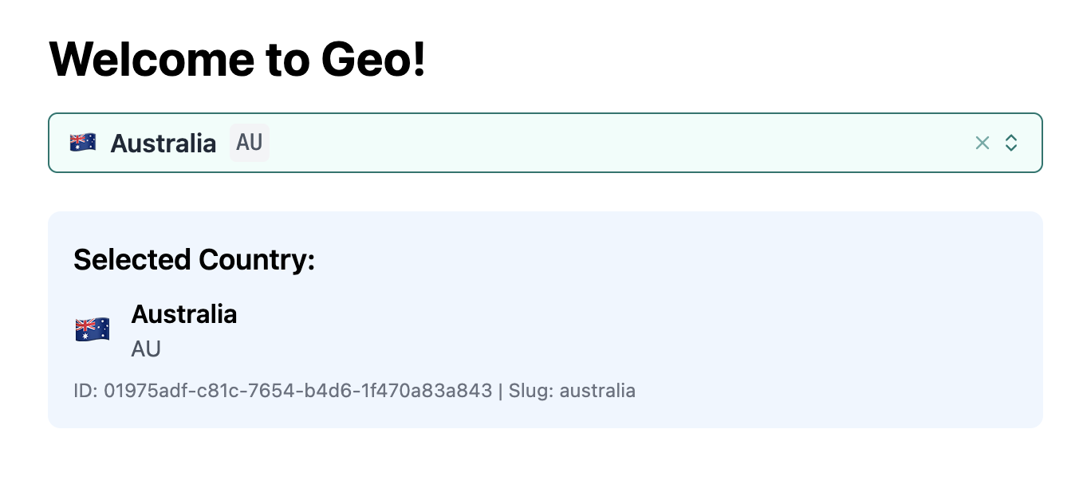Click the AU badge inside the country selector
This screenshot has height=504, width=1083.
pos(250,143)
